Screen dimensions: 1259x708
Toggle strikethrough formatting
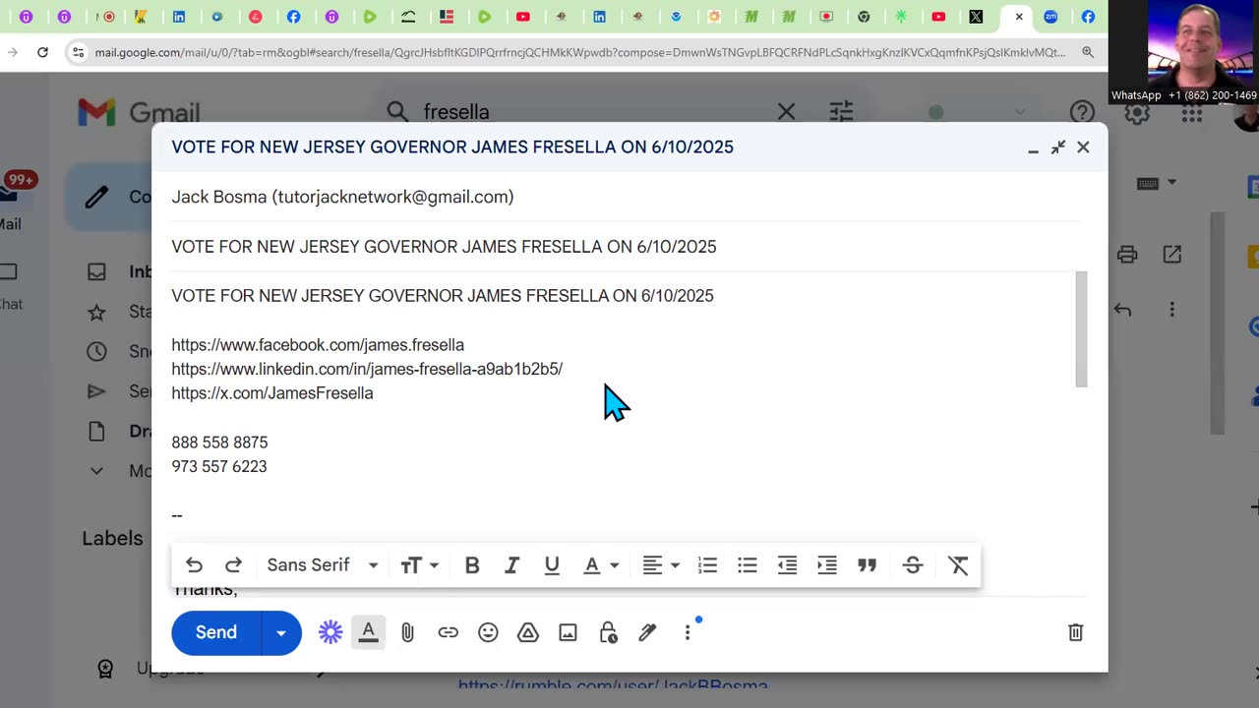pos(913,565)
